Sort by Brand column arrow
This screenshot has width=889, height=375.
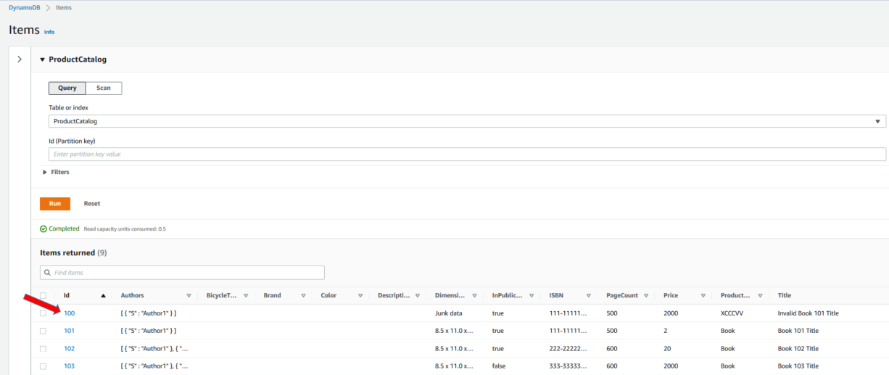(303, 296)
